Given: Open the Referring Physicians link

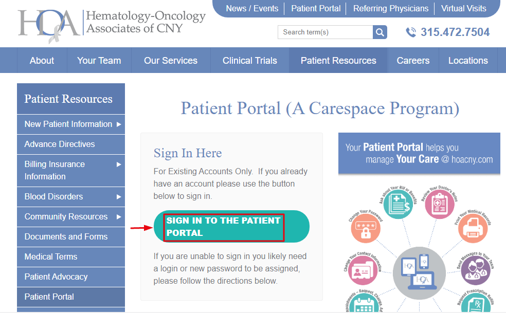Looking at the screenshot, I should point(390,8).
